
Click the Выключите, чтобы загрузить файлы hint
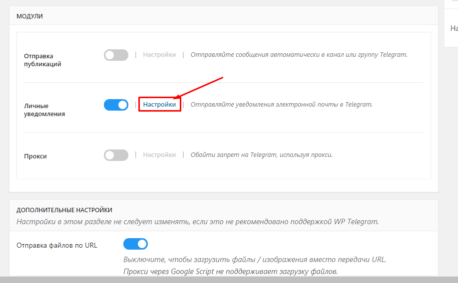[255, 260]
